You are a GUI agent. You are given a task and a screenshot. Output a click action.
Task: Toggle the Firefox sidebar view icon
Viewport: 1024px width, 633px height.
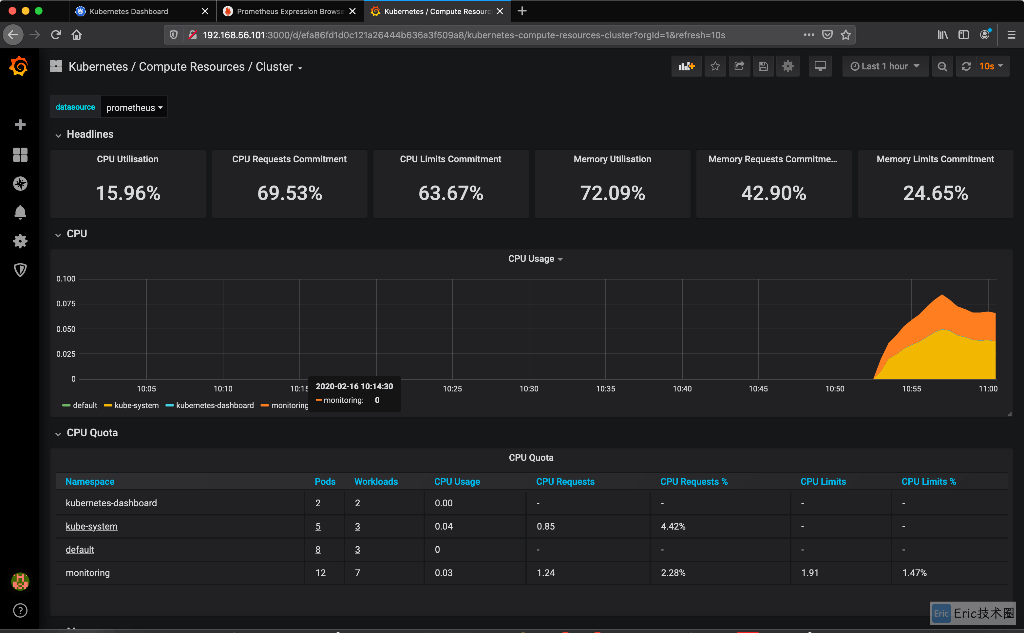click(x=964, y=35)
